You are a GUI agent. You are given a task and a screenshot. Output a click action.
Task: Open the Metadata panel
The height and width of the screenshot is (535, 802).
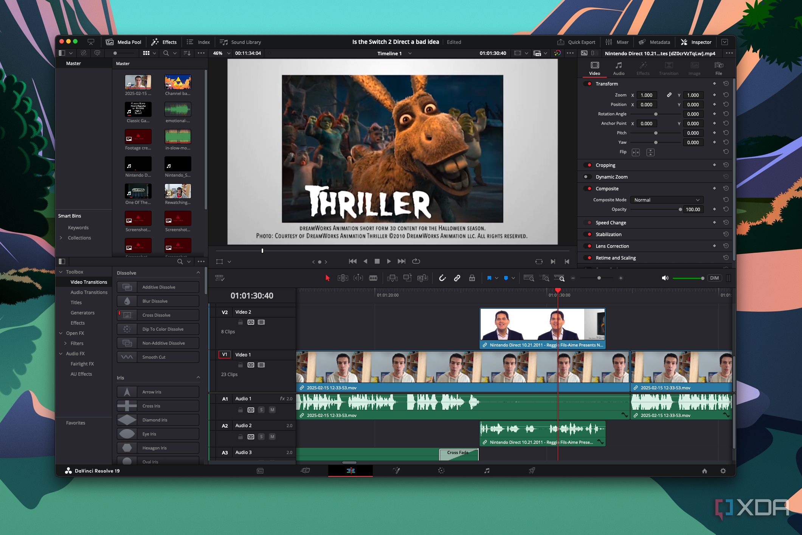[x=655, y=42]
